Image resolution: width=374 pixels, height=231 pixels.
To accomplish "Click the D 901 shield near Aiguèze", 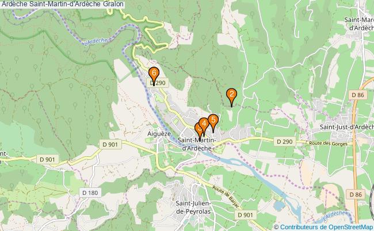I will point(110,144).
